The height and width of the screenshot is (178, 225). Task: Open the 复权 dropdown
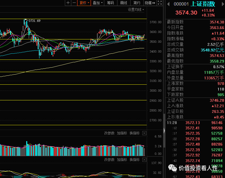[84, 3]
